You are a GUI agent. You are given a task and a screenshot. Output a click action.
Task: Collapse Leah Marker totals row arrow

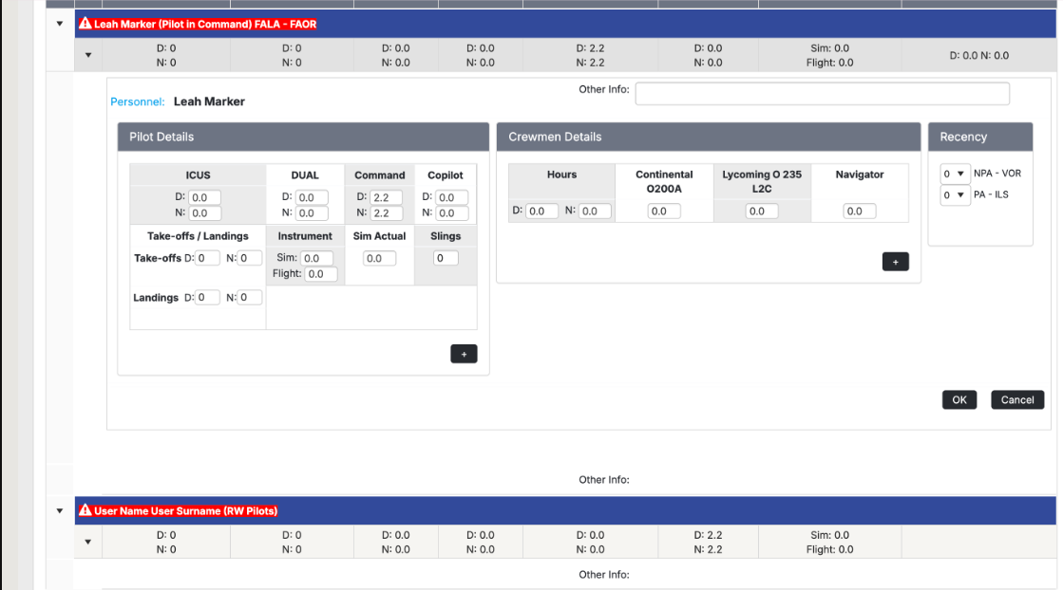tap(88, 55)
